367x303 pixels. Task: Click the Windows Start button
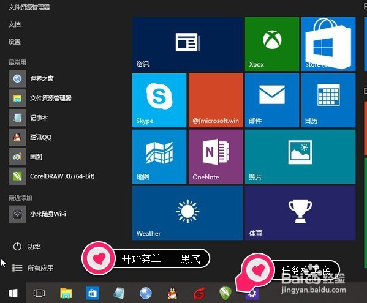13,293
